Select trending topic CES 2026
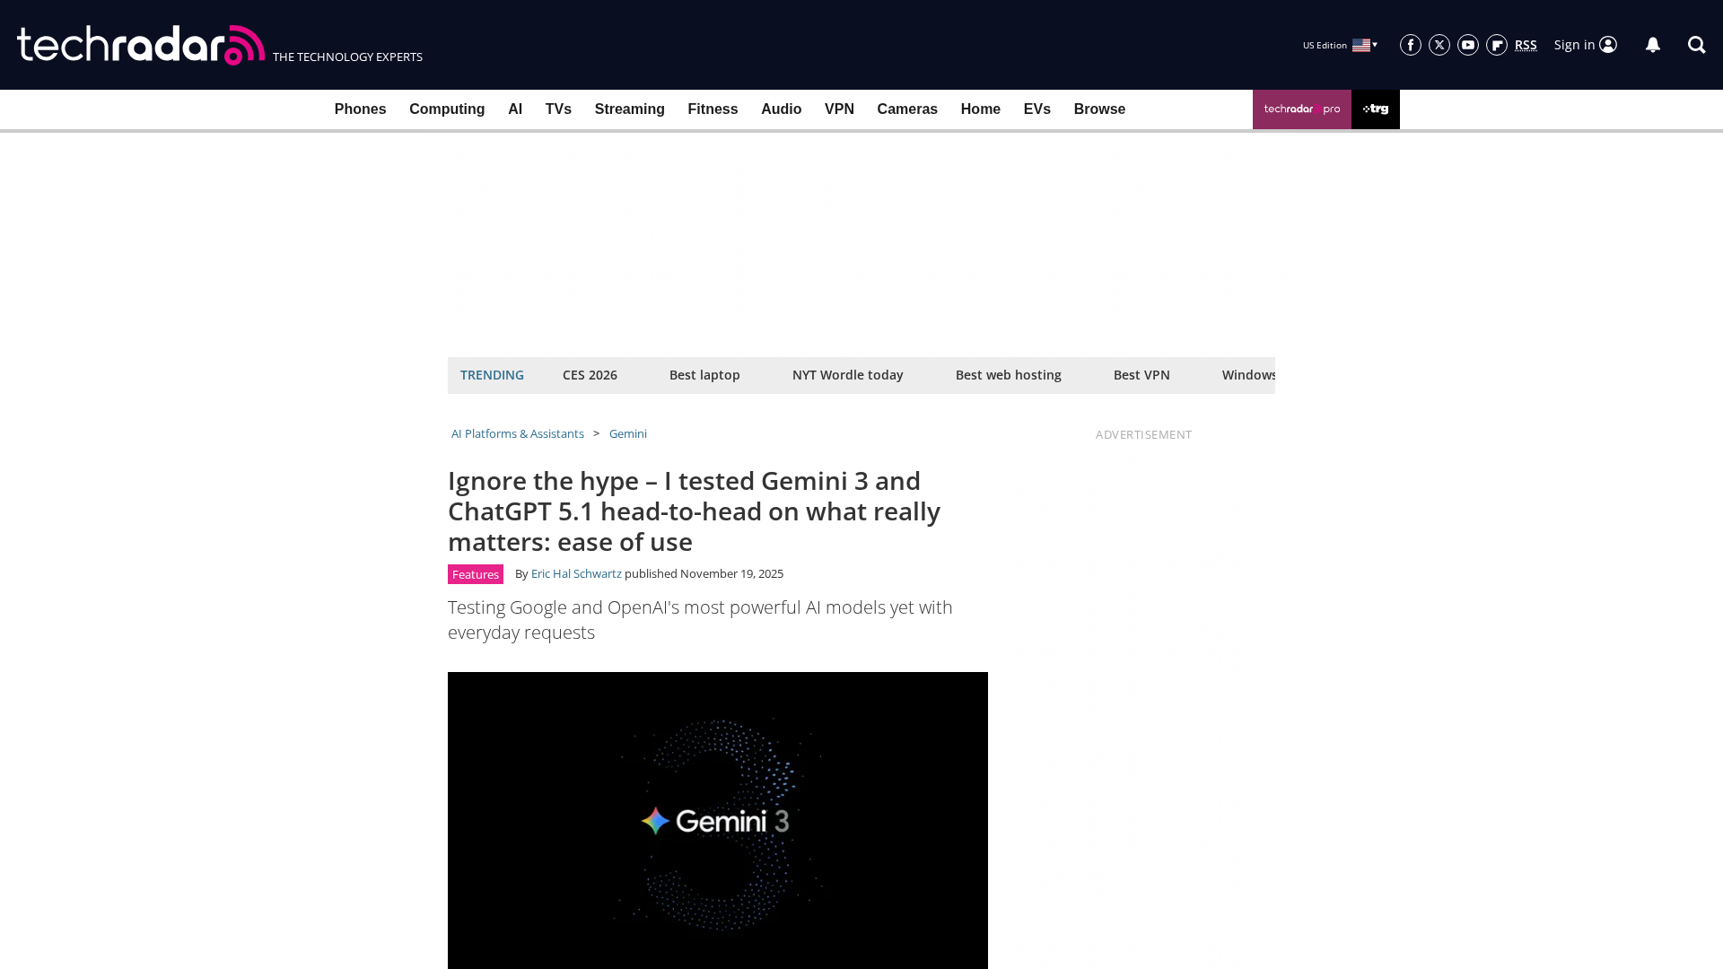 click(590, 375)
